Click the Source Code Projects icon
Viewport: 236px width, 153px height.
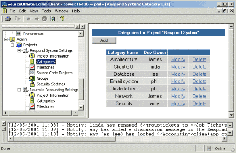[32, 73]
